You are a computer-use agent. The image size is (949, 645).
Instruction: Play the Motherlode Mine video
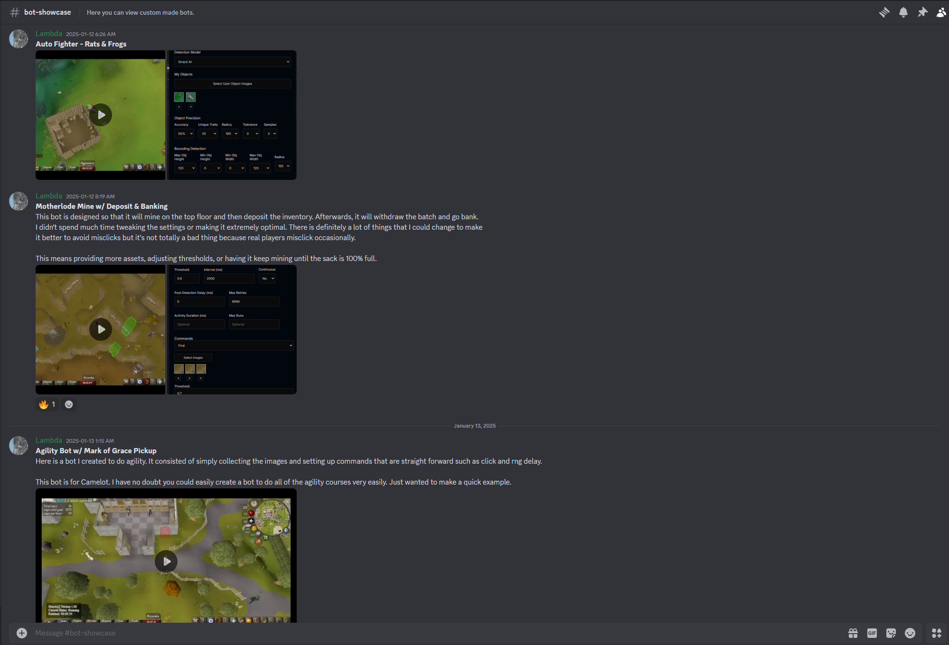tap(101, 329)
